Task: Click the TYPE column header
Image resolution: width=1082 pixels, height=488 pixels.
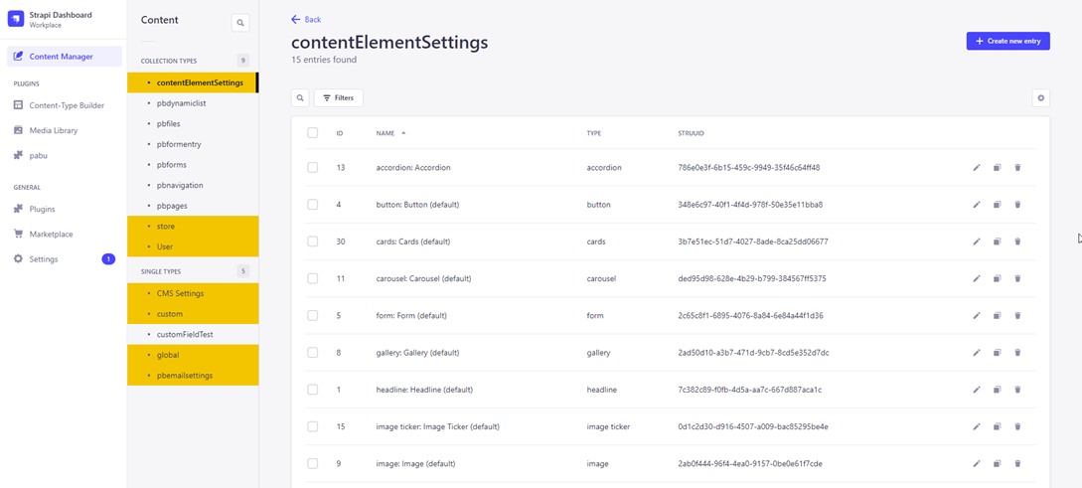Action: tap(593, 133)
